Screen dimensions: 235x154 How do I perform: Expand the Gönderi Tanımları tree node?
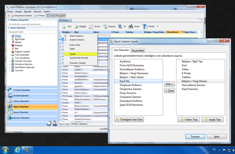pos(10,61)
